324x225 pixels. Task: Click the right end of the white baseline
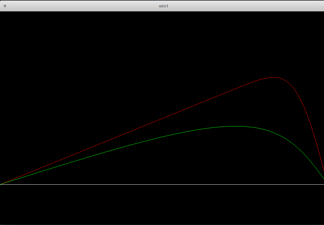tap(322, 184)
